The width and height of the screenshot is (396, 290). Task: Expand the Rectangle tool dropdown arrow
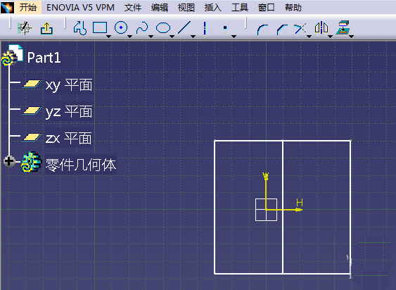coord(108,37)
